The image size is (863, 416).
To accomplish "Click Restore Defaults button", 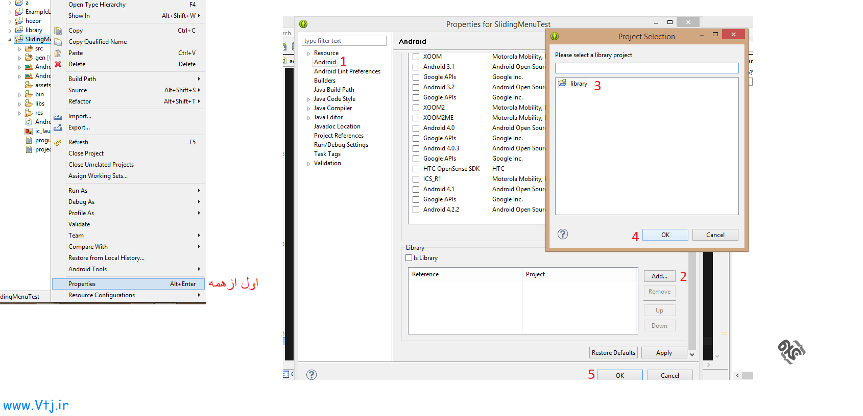I will tap(613, 353).
